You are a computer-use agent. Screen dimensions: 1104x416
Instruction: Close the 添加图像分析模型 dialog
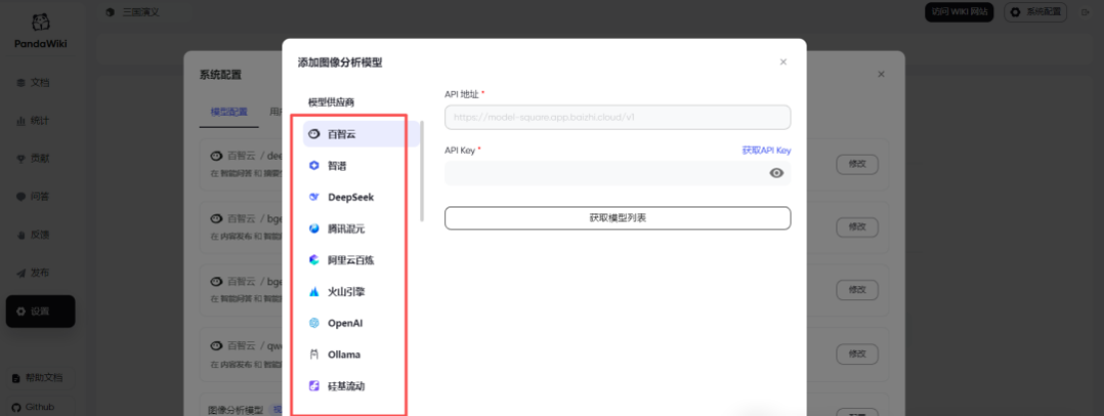[783, 62]
